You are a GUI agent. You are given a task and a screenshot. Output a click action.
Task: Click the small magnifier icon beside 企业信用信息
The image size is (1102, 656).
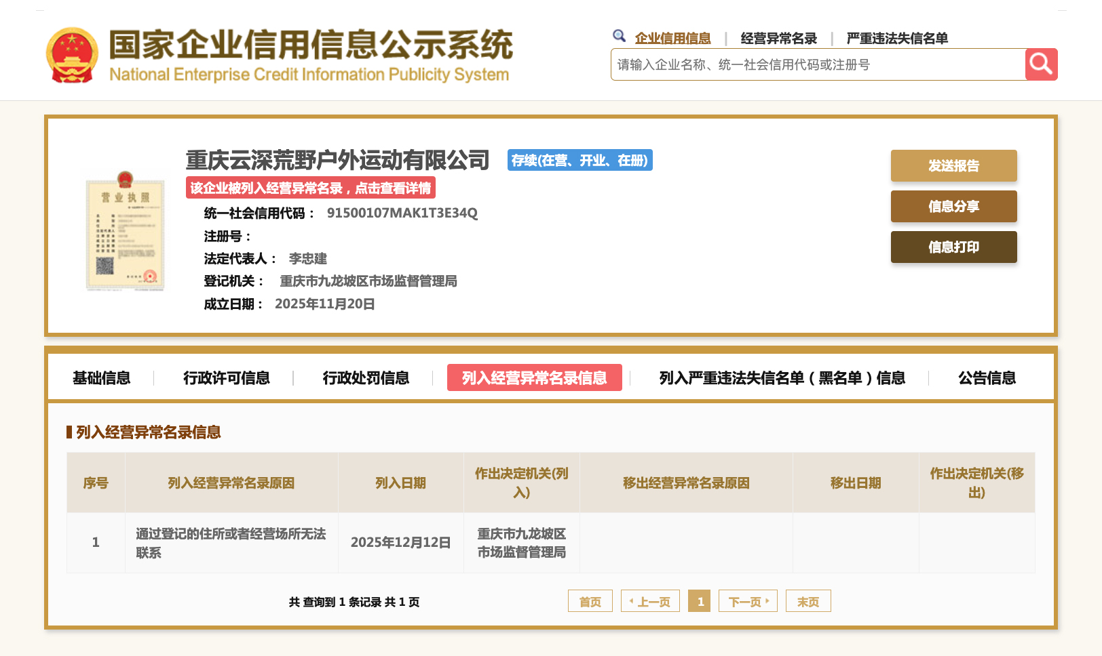[619, 36]
